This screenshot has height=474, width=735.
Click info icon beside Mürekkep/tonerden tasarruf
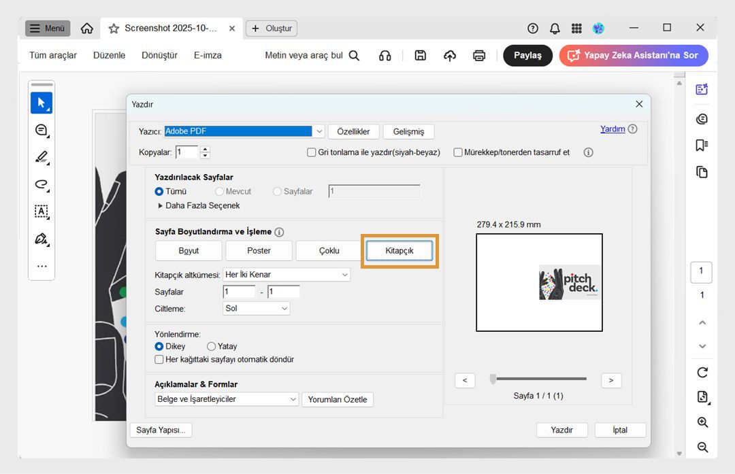point(588,152)
